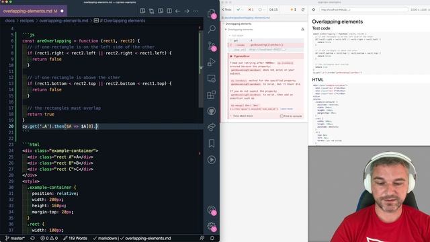Image resolution: width=430 pixels, height=242 pixels.
Task: Click the viewport size indicator in Cypress
Action: (x=419, y=9)
